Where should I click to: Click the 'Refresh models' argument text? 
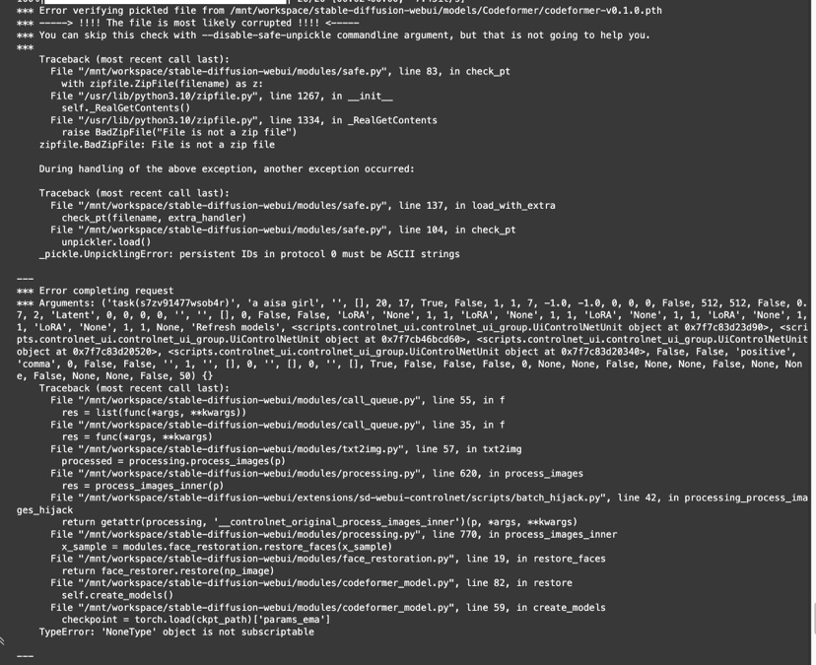click(x=238, y=328)
